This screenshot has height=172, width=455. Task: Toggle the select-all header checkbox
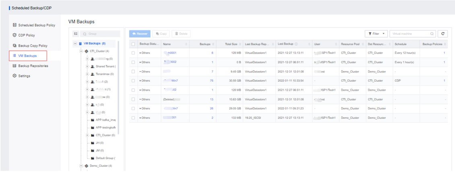(133, 44)
